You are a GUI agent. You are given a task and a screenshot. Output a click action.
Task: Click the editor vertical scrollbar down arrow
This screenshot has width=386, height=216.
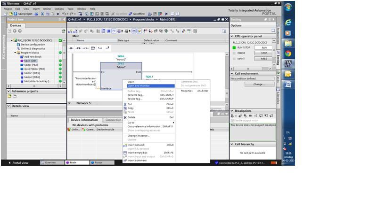(227, 105)
